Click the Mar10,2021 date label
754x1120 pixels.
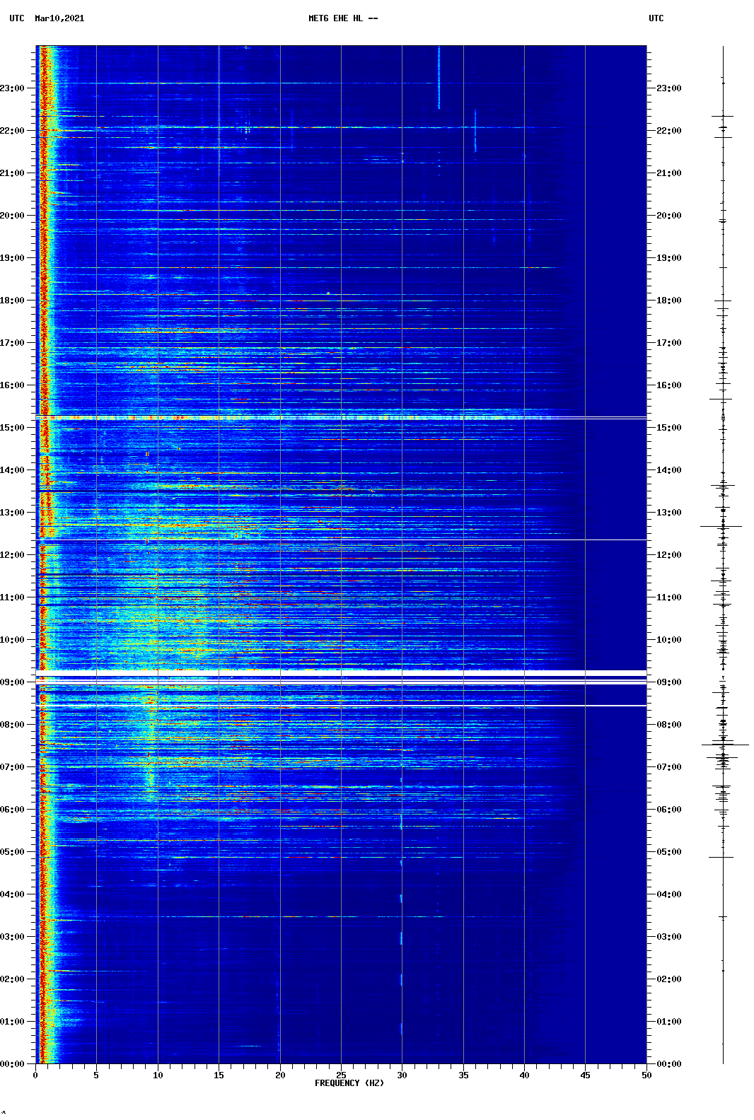coord(59,18)
